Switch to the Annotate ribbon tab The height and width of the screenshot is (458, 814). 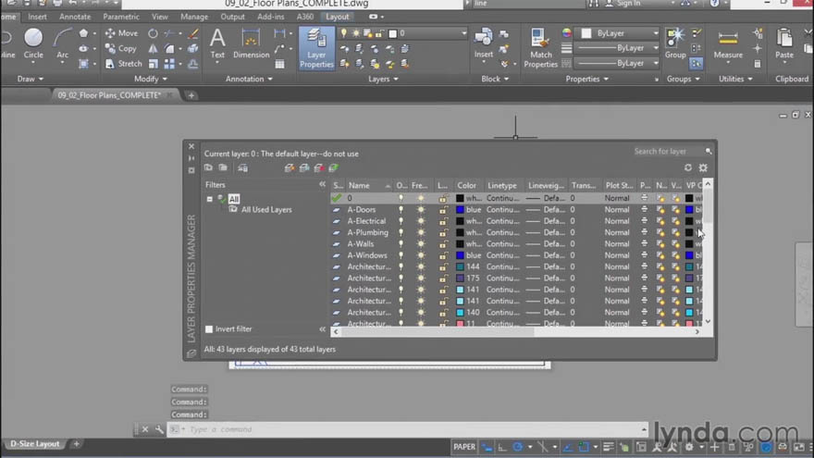[75, 17]
